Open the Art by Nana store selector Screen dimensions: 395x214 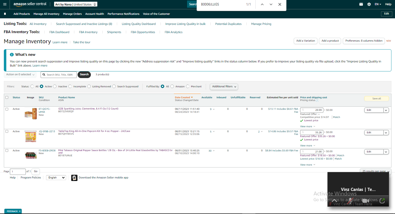click(x=75, y=4)
